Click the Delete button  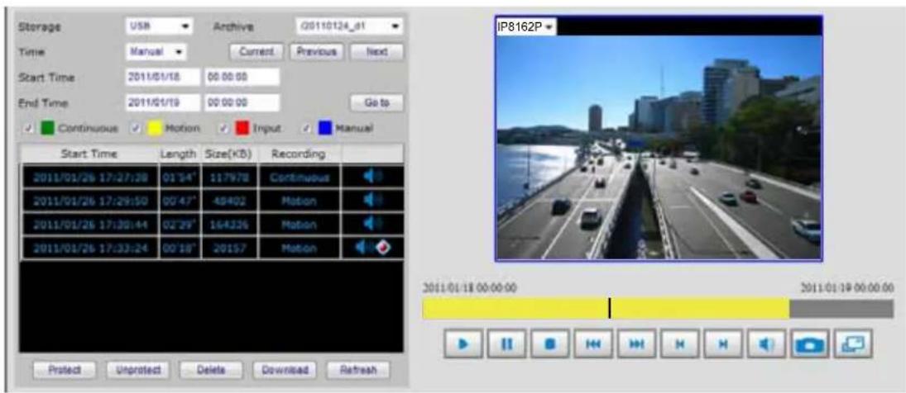211,369
